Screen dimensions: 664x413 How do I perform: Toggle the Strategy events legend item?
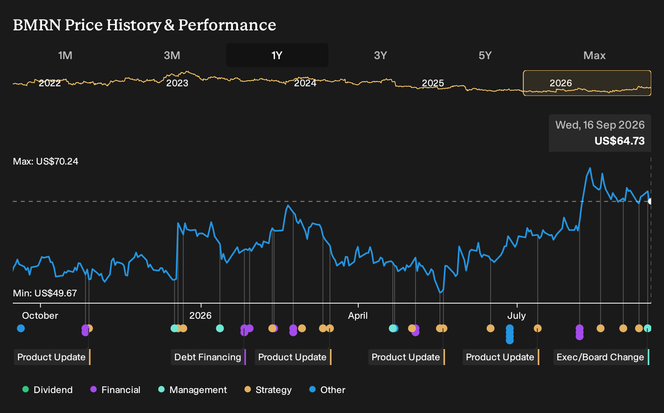point(268,390)
